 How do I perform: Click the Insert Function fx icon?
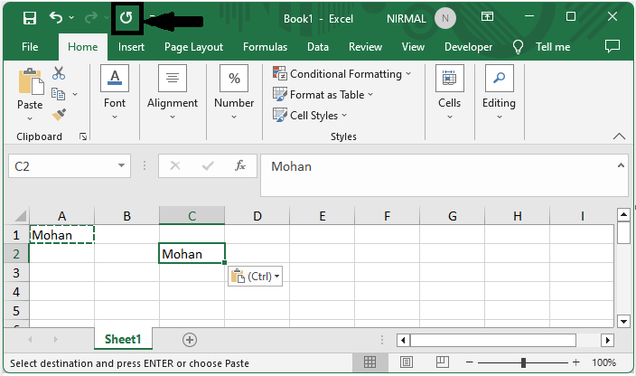[240, 166]
